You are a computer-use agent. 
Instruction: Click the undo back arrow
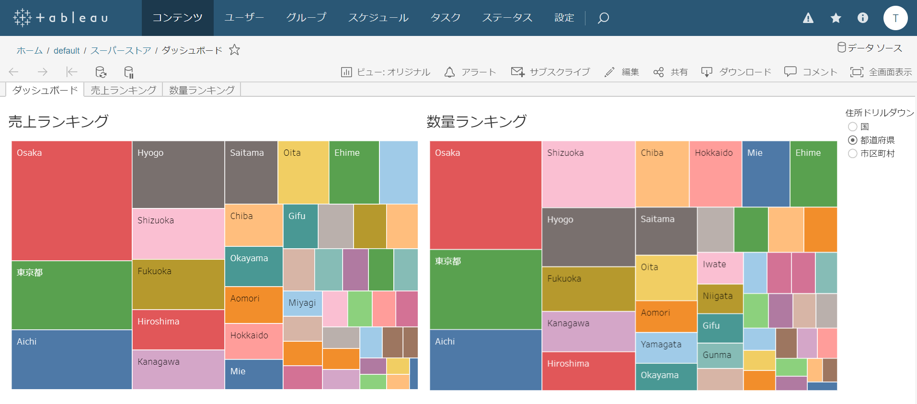point(13,72)
